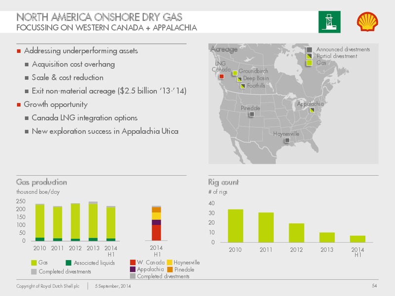This screenshot has height=296, width=395.
Task: Click the Appalachia purple swatch
Action: (x=133, y=269)
